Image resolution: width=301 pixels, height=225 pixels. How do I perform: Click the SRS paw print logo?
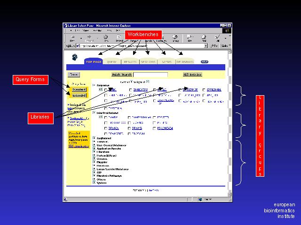[74, 58]
